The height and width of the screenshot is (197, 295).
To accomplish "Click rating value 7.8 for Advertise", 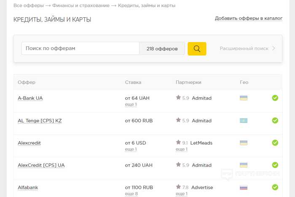I will point(185,188).
